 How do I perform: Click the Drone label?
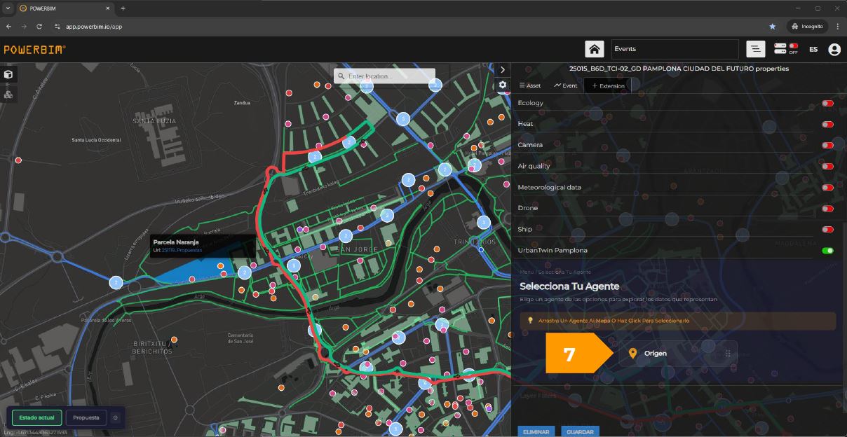[528, 208]
